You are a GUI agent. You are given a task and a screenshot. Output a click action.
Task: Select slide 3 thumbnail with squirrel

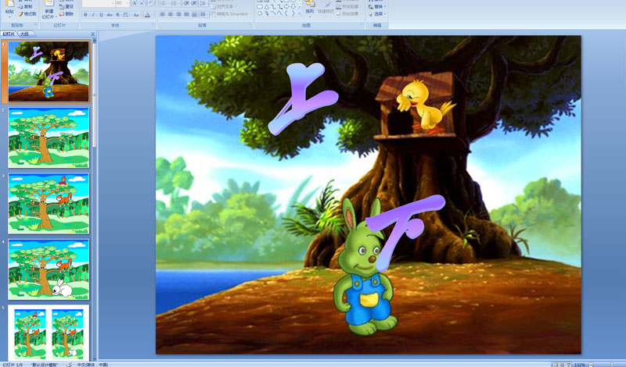point(49,203)
